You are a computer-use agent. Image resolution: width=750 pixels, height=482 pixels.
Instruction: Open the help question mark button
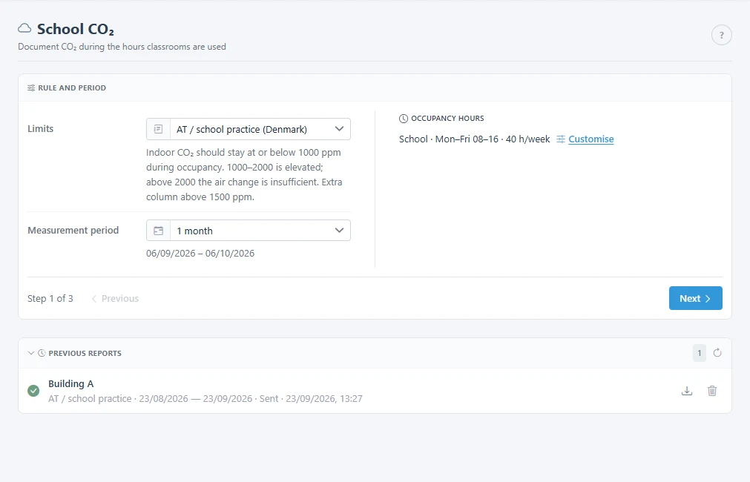[721, 35]
